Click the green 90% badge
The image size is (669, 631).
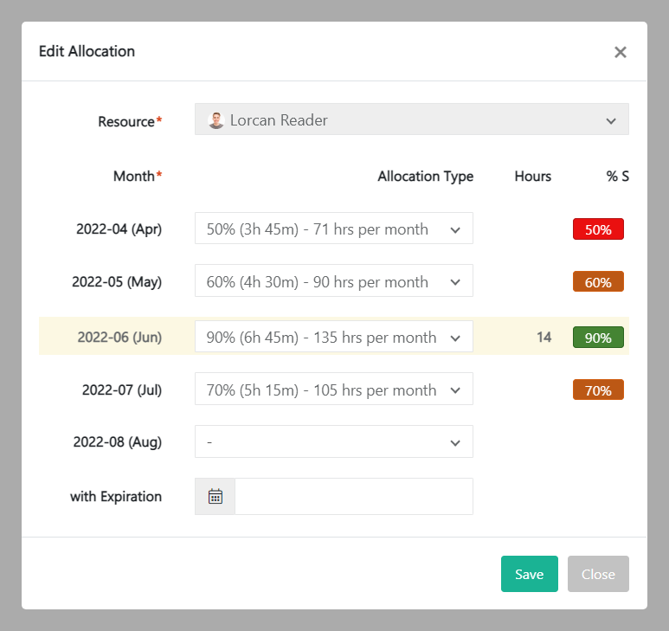click(598, 338)
